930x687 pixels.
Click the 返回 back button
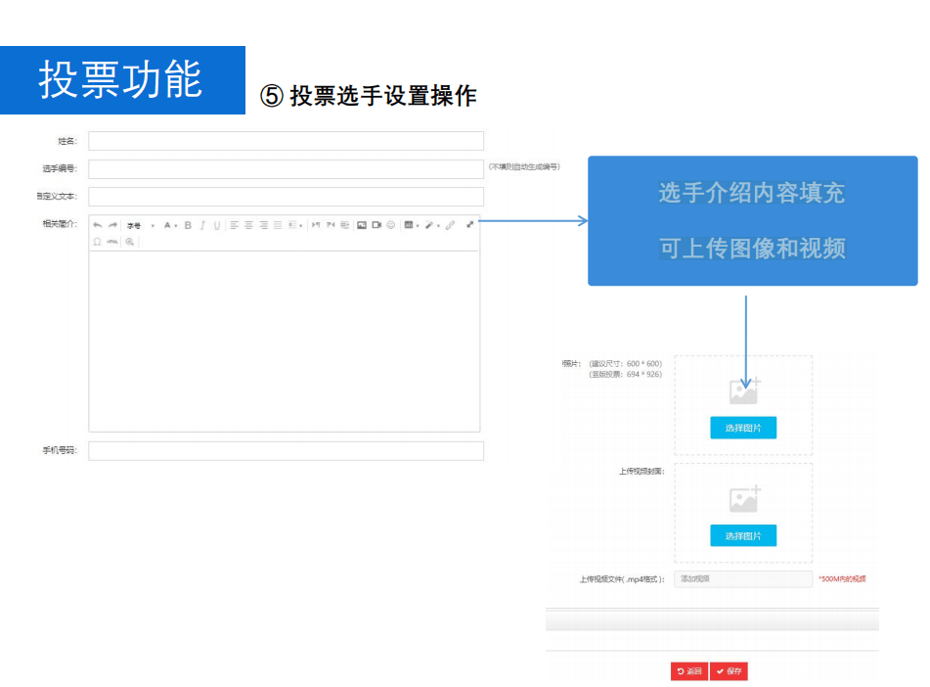click(x=687, y=671)
